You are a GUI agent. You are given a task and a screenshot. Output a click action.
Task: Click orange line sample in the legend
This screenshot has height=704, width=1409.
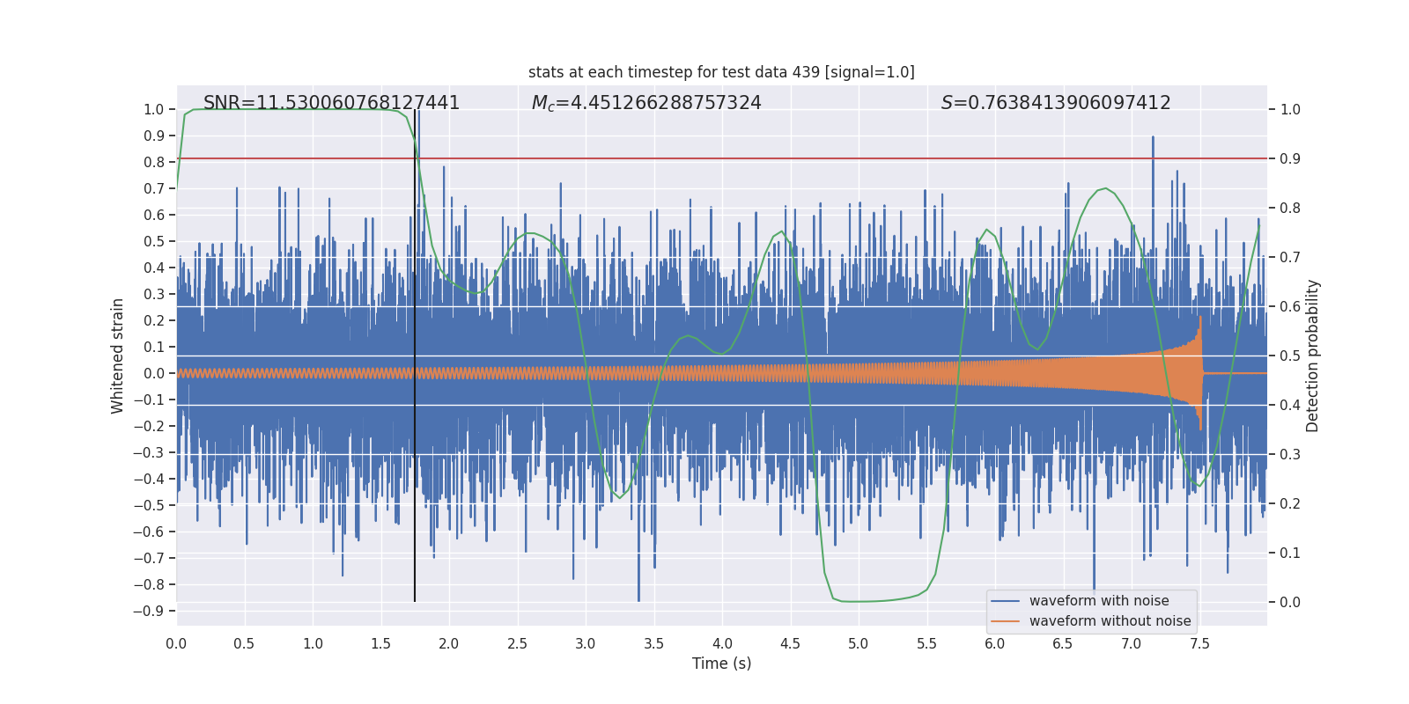tap(1005, 621)
